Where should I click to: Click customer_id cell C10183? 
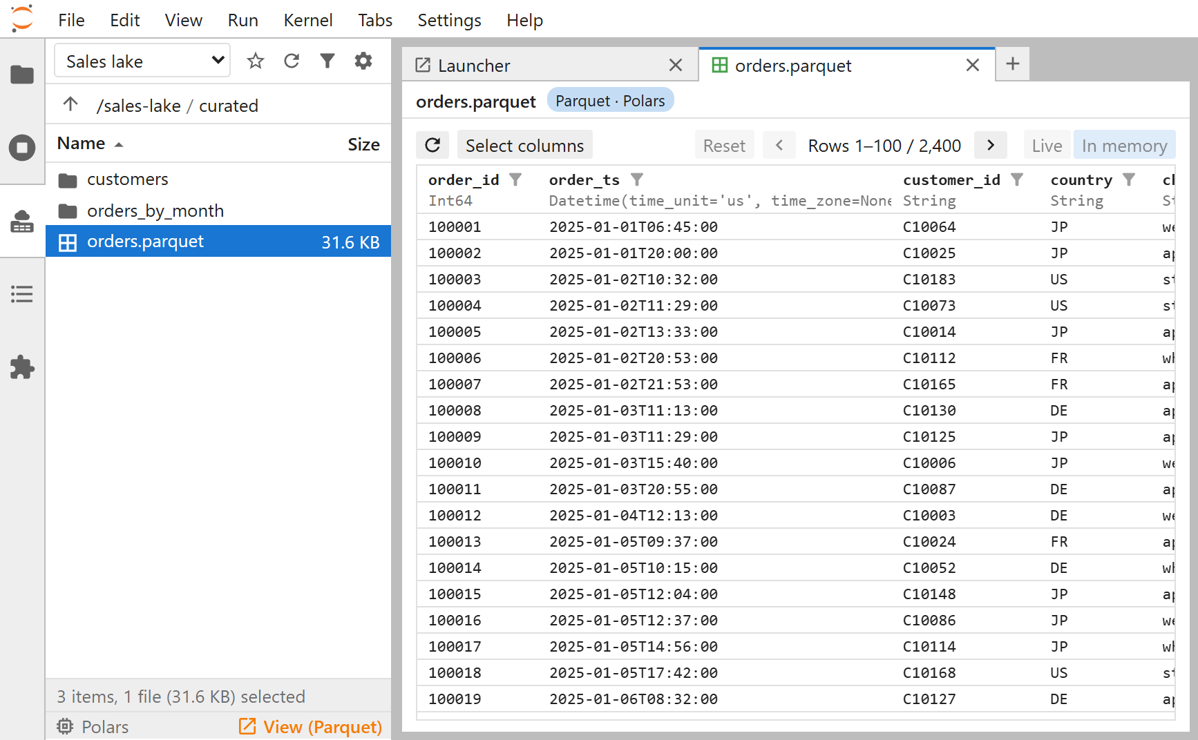(x=929, y=279)
